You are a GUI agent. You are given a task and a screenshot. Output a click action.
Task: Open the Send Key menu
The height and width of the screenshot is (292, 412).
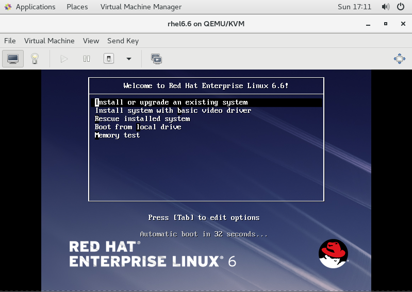123,41
